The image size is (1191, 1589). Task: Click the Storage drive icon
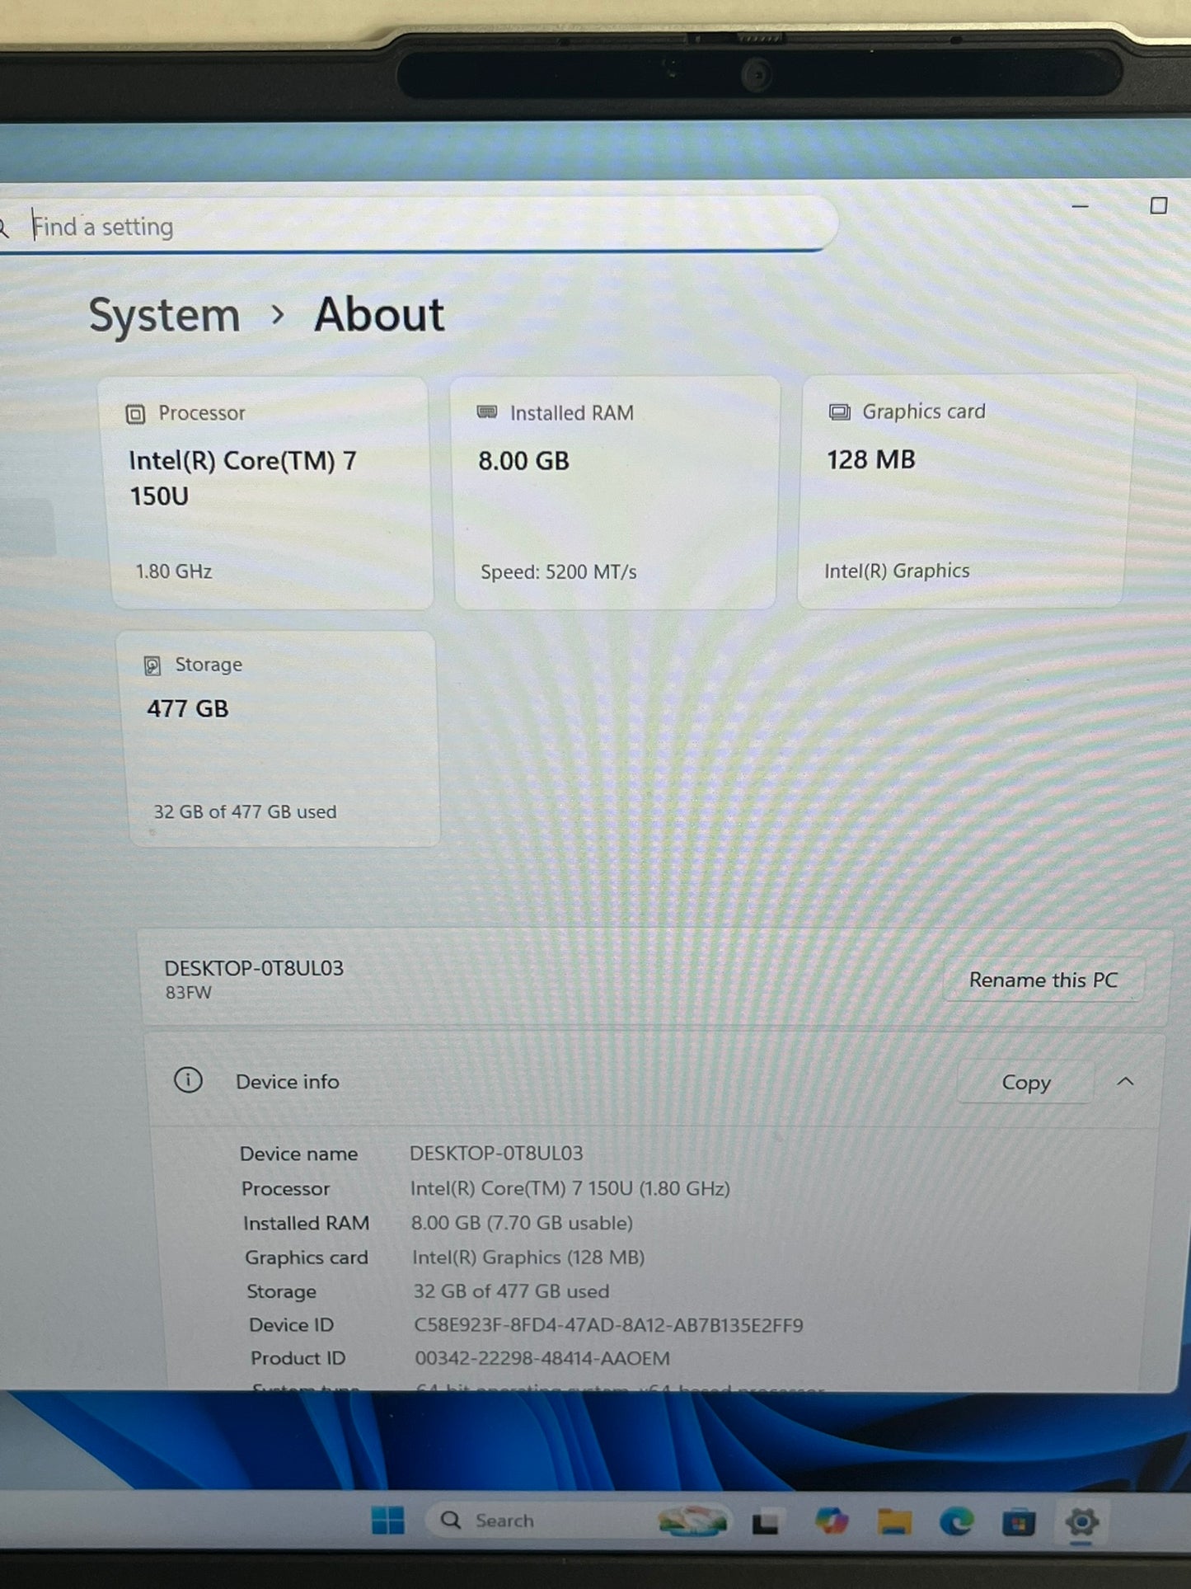(x=152, y=665)
